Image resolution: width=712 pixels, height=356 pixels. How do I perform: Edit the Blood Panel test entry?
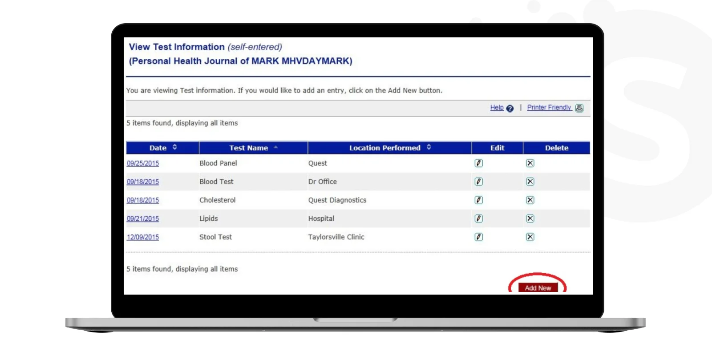[478, 163]
